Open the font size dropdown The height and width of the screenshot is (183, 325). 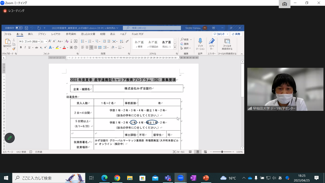(46, 41)
